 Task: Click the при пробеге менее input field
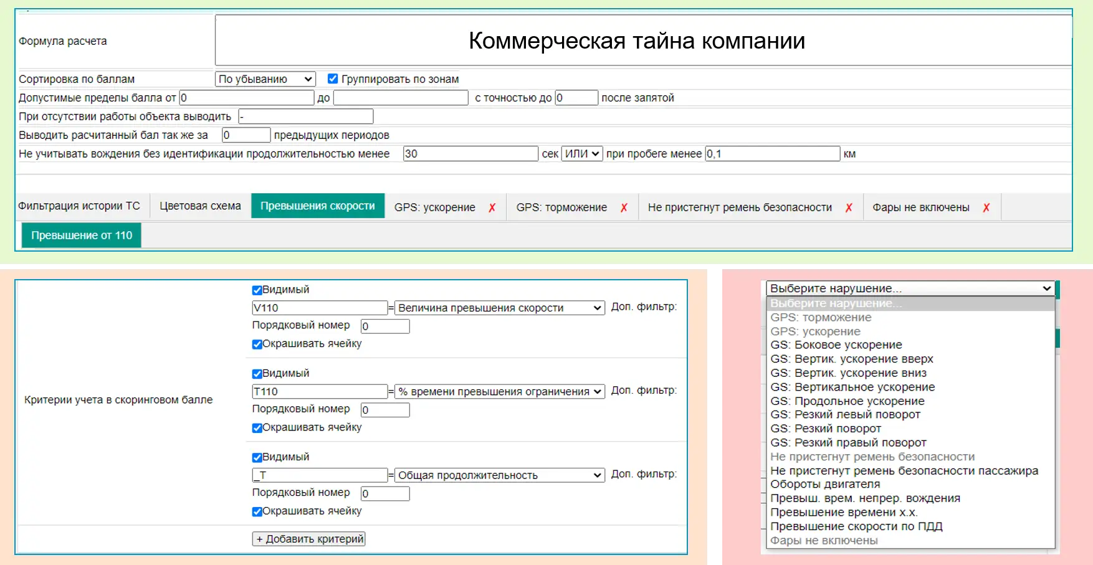tap(772, 154)
